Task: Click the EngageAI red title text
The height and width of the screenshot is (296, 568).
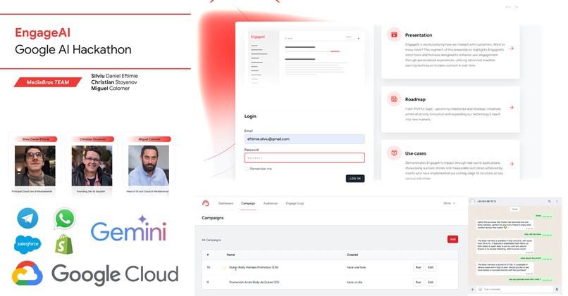Action: (x=43, y=32)
